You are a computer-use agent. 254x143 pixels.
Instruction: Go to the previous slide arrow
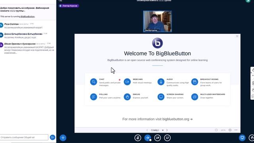147,130
